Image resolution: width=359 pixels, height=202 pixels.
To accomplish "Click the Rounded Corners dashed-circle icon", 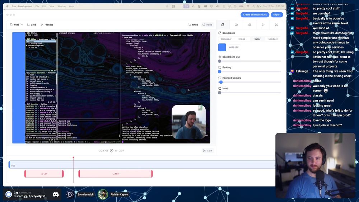I will [220, 78].
